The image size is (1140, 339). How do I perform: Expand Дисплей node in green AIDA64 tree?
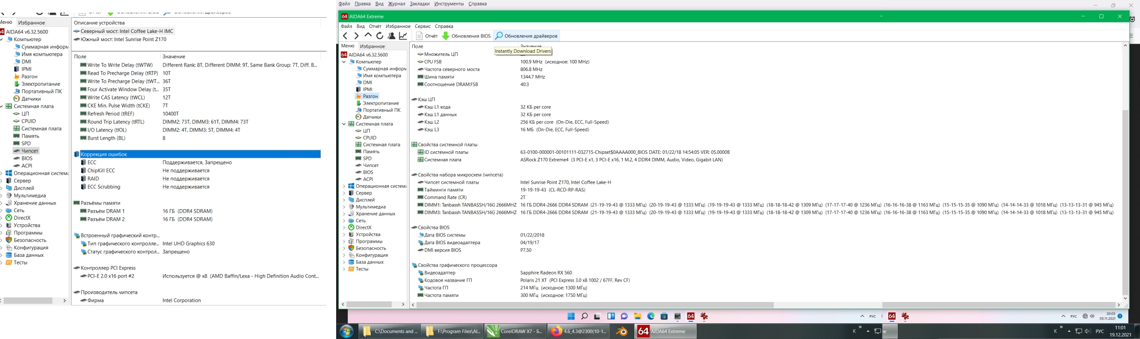coord(344,200)
